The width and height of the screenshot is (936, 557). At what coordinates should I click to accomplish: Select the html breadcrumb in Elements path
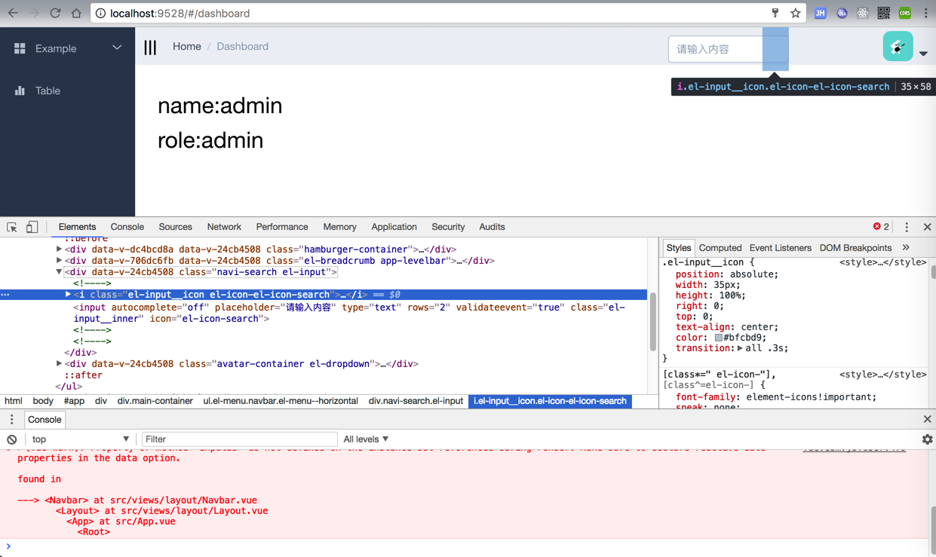coord(14,401)
